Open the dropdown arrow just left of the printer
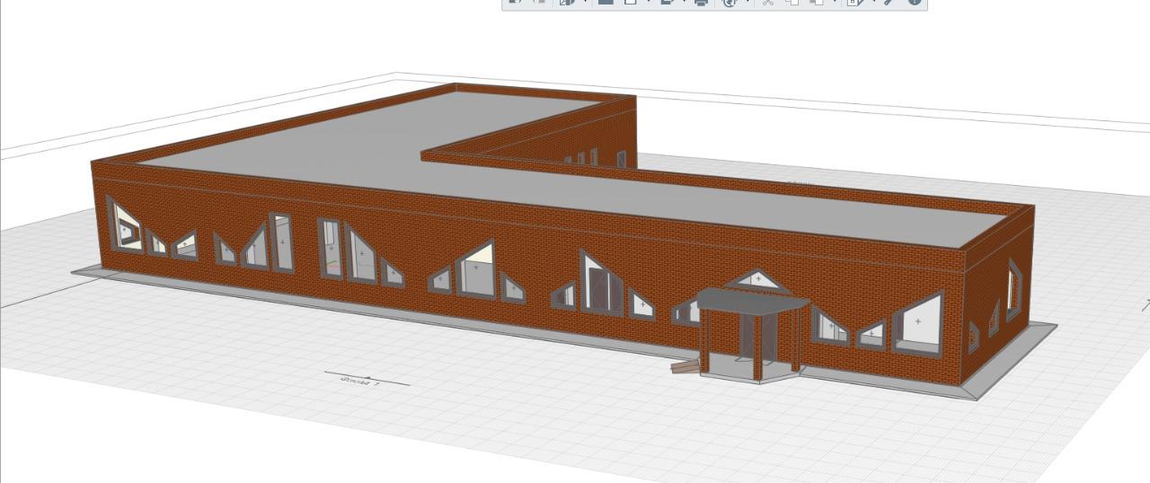 tap(686, 3)
